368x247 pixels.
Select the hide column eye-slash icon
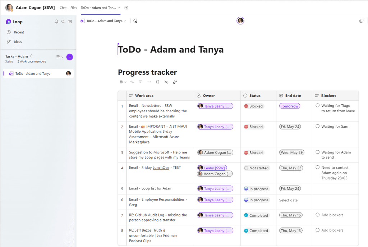click(x=166, y=82)
